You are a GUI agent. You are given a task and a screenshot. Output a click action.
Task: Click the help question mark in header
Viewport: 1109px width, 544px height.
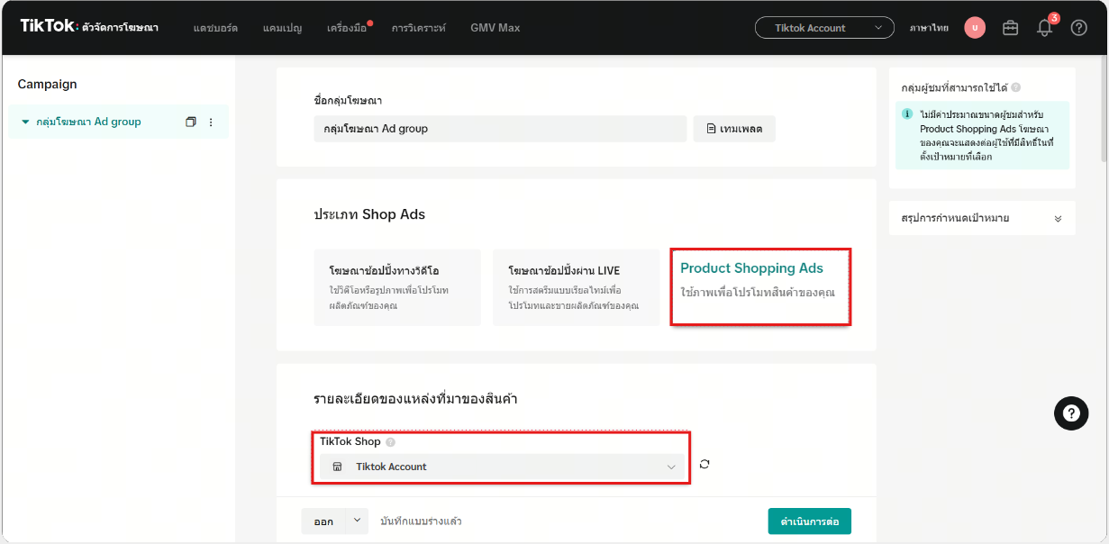(1078, 28)
